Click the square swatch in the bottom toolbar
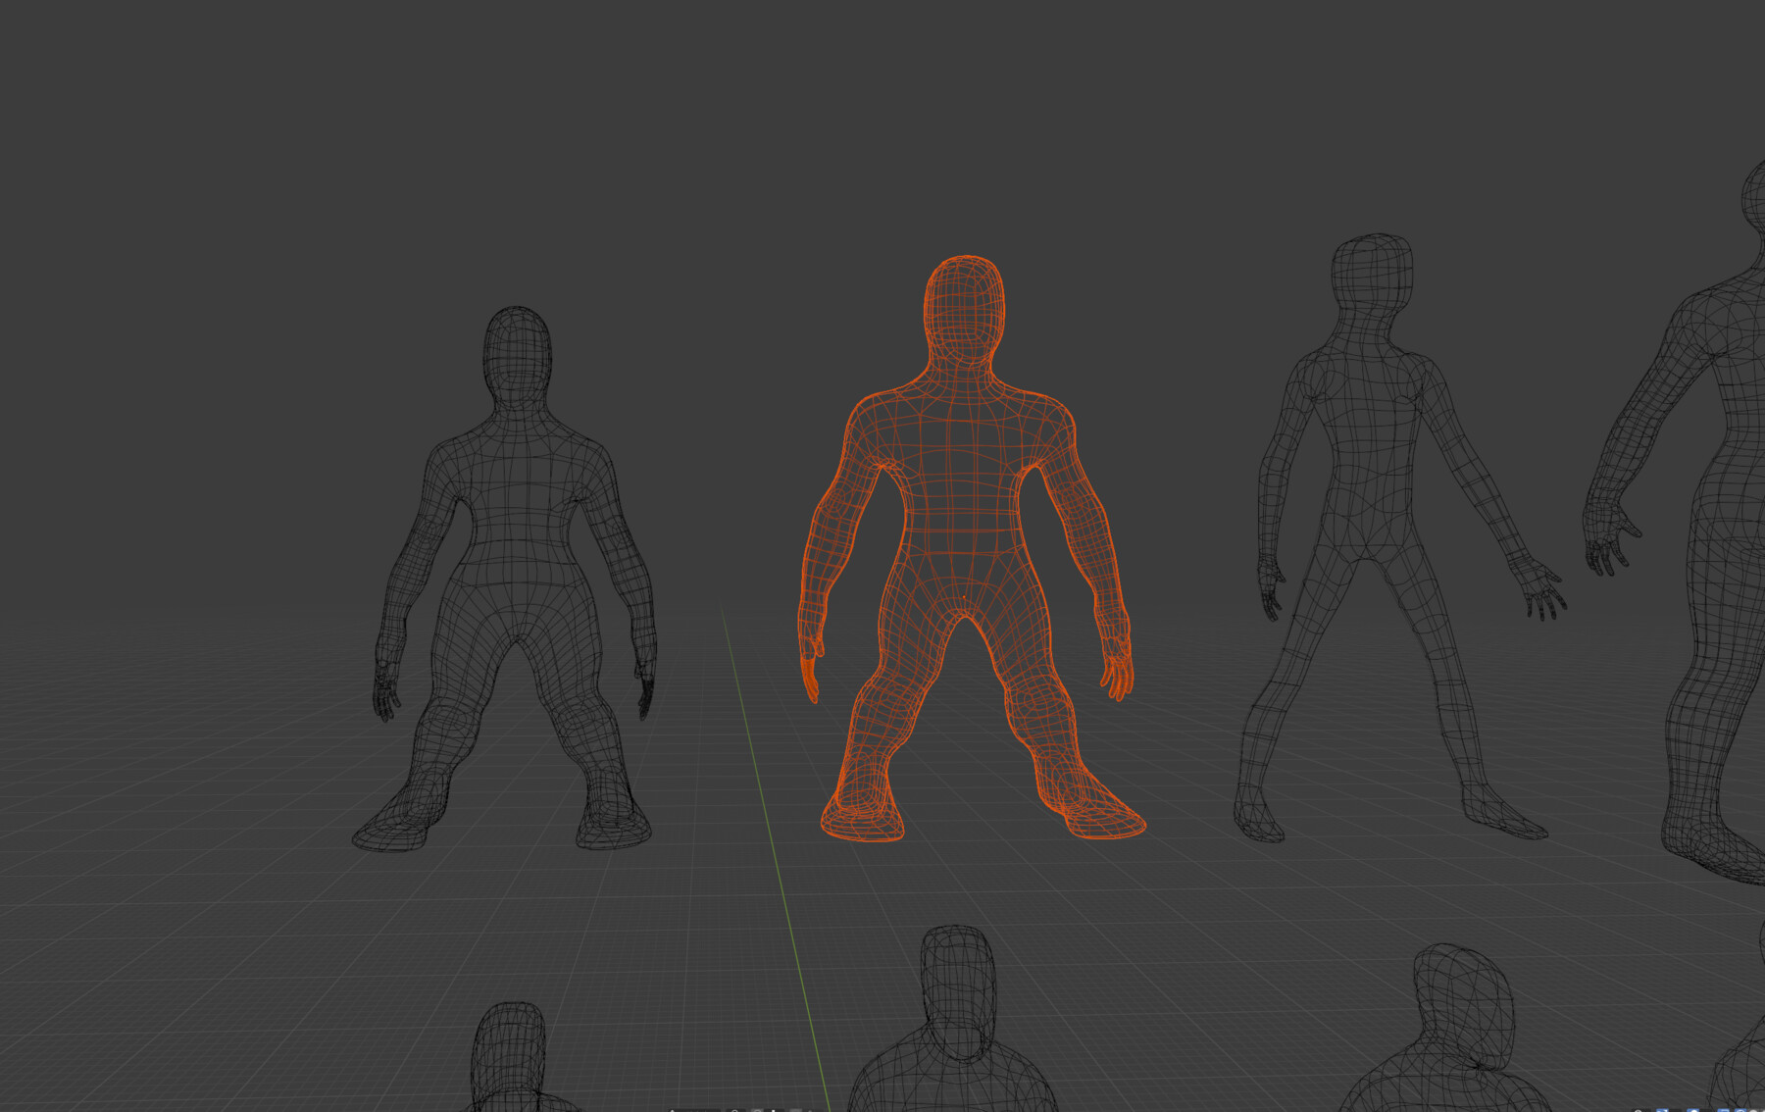1765x1112 pixels. (x=797, y=1109)
